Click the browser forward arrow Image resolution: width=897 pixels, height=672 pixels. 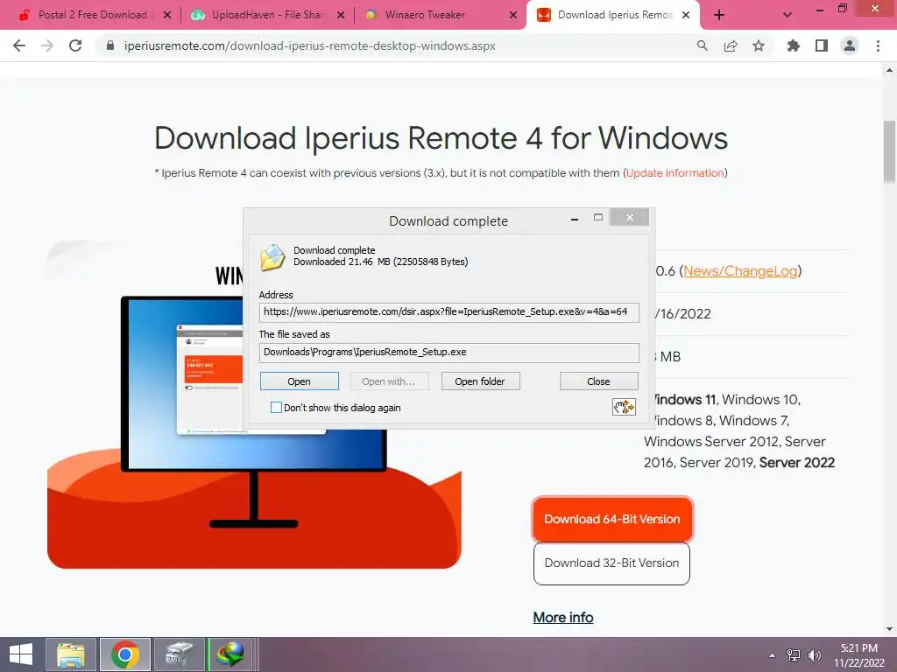click(x=47, y=45)
